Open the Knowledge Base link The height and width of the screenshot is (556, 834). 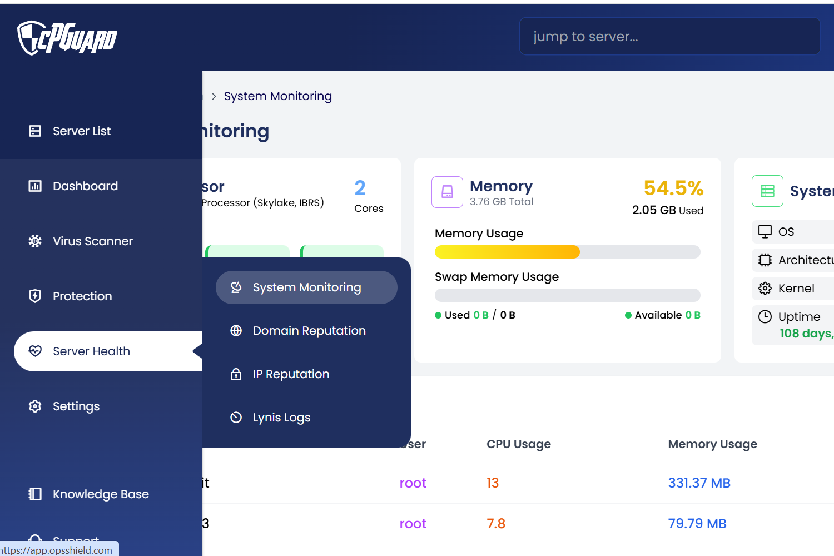(101, 494)
